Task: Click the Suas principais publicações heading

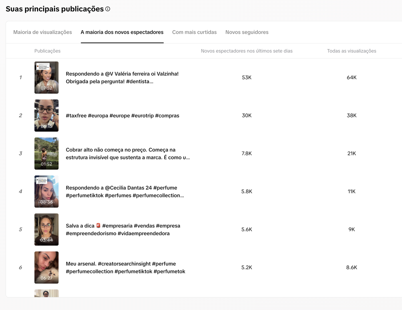Action: click(x=55, y=9)
